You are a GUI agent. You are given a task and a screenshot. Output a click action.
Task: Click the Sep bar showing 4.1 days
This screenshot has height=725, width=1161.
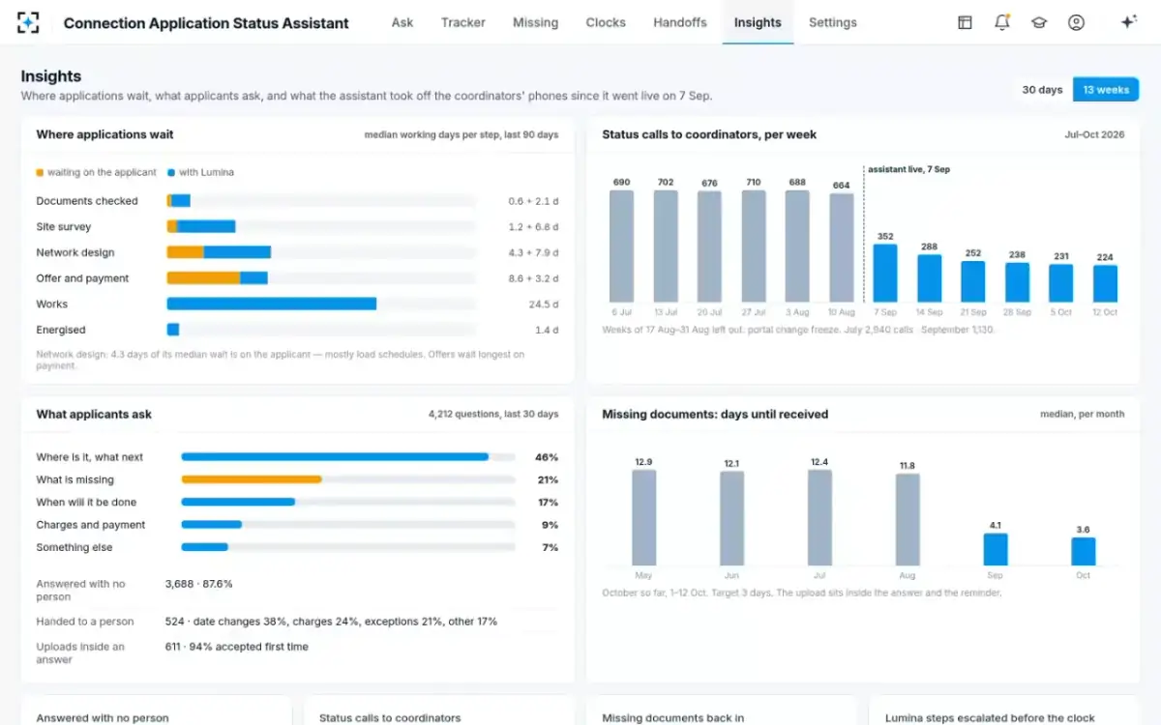996,549
